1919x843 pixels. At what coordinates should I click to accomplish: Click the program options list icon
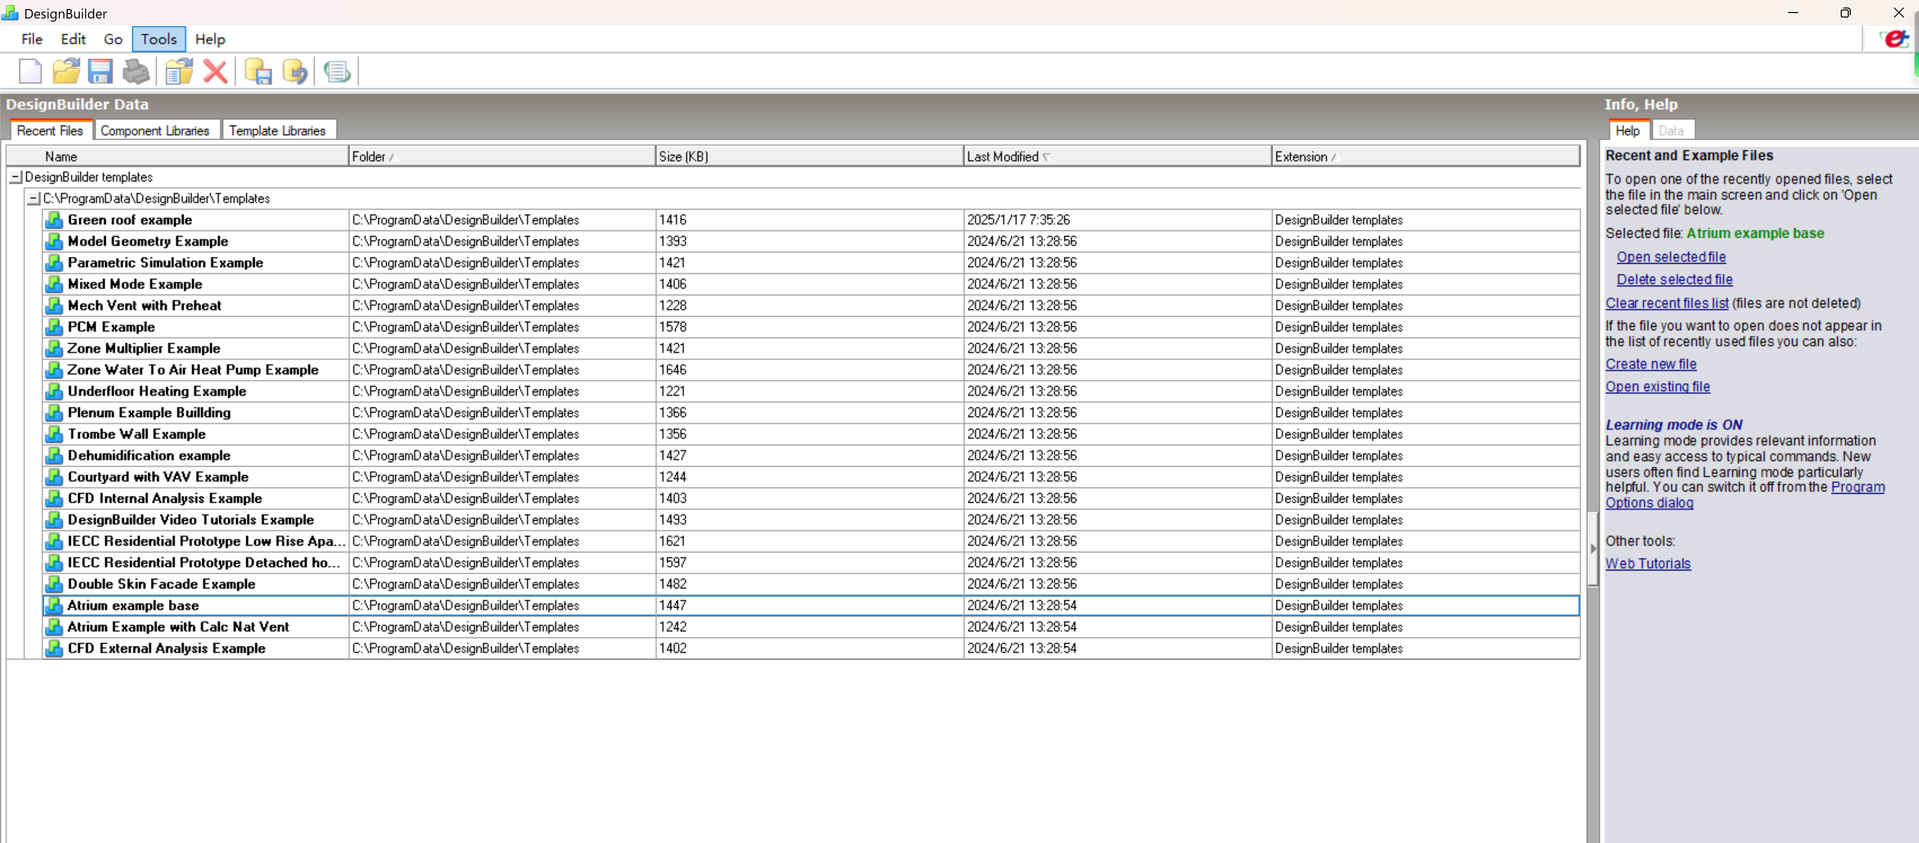337,72
